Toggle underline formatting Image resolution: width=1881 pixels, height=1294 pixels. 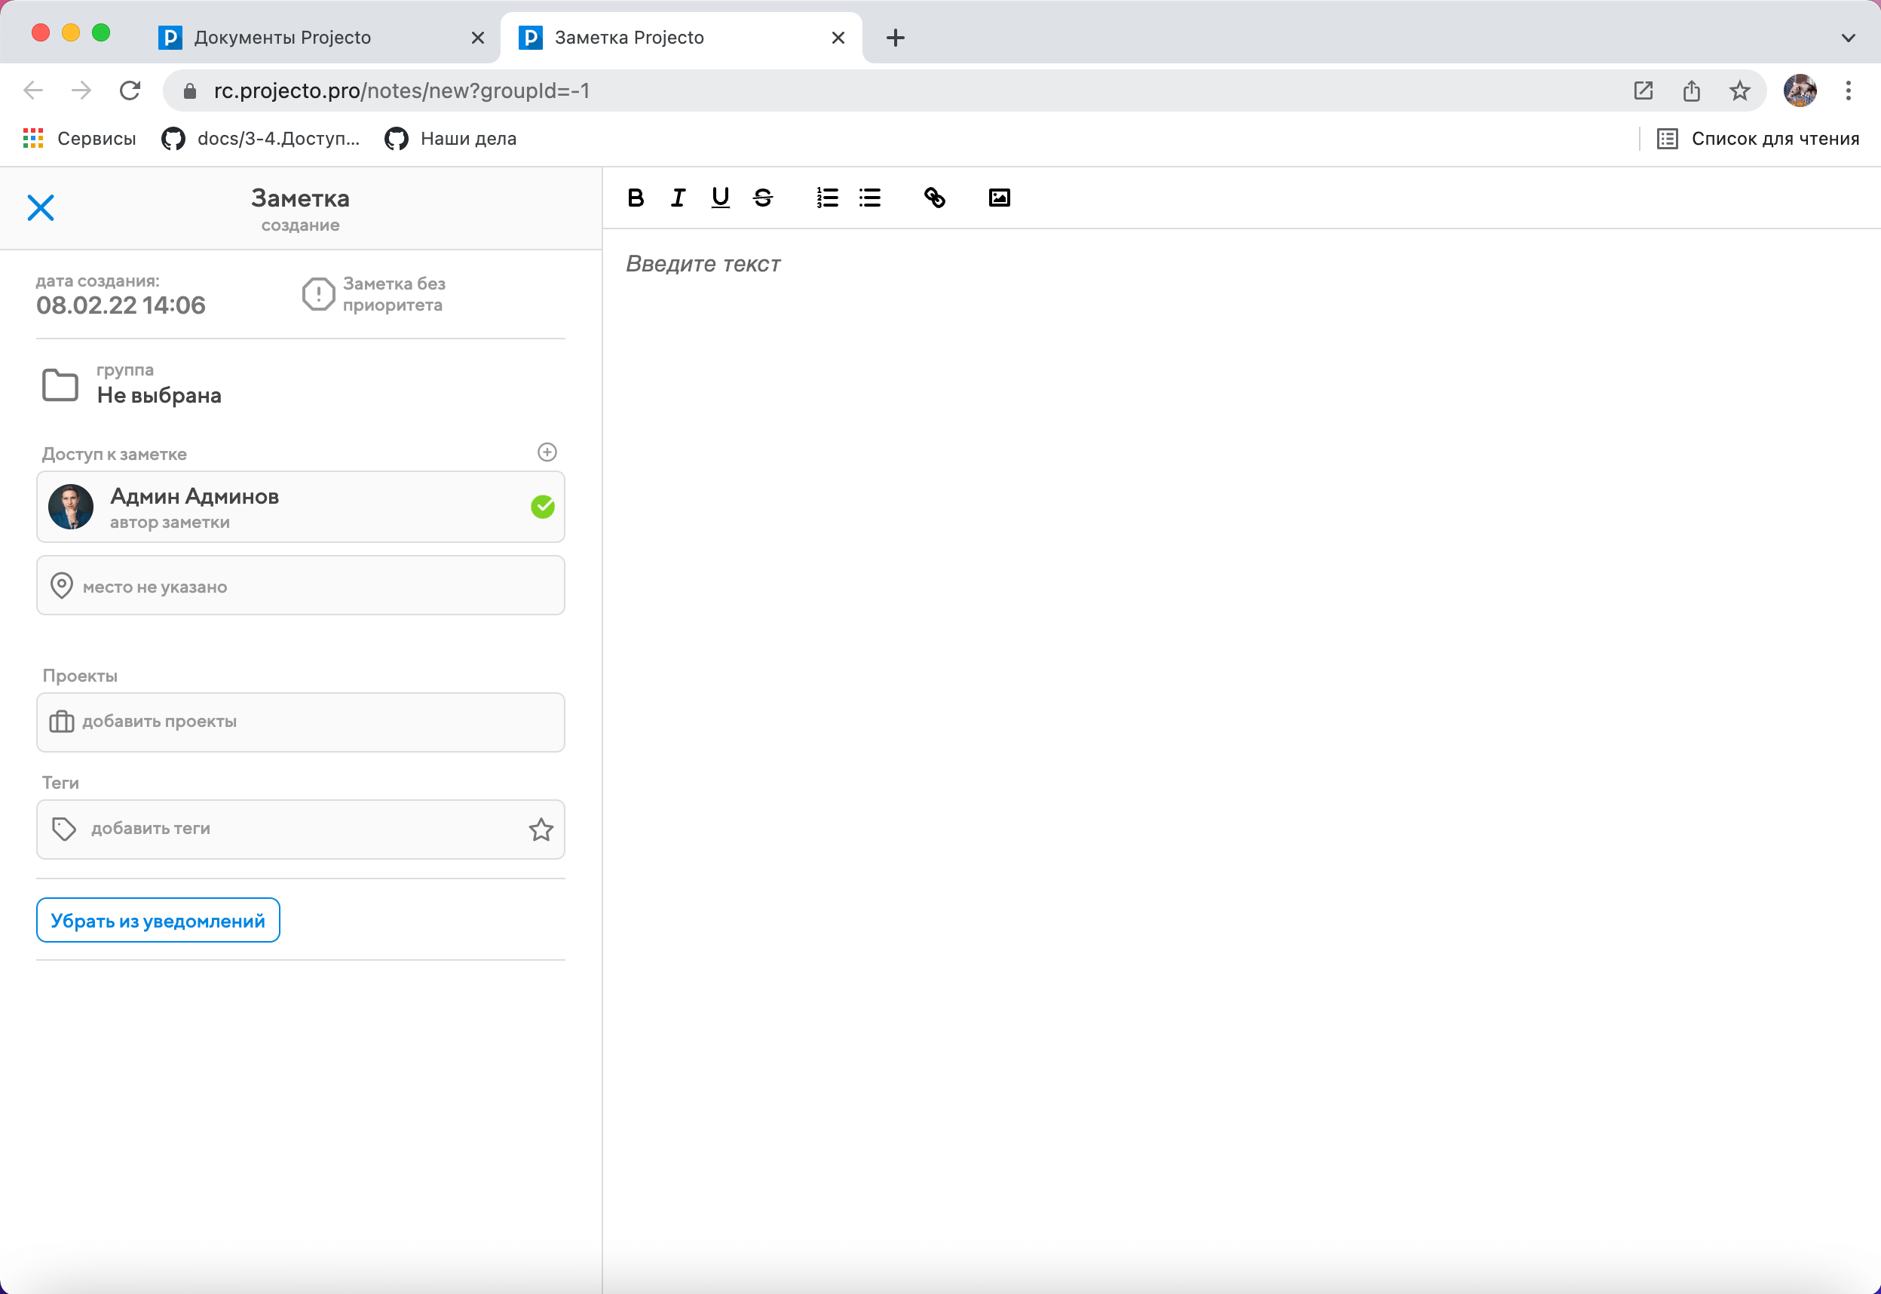[720, 198]
